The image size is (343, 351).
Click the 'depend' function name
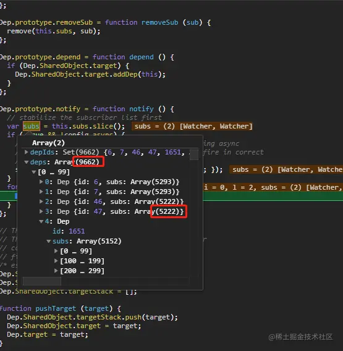pos(142,57)
